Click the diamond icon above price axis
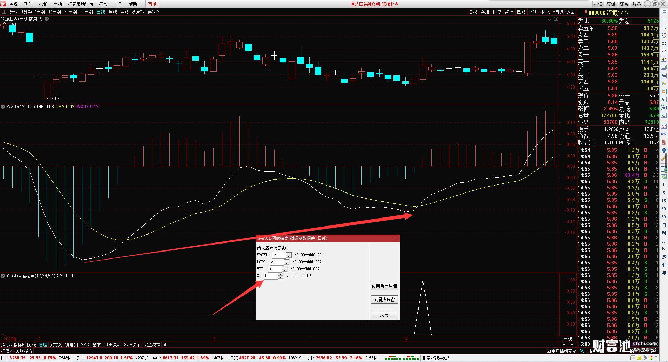Screen dimensions: 668x362 pos(550,19)
